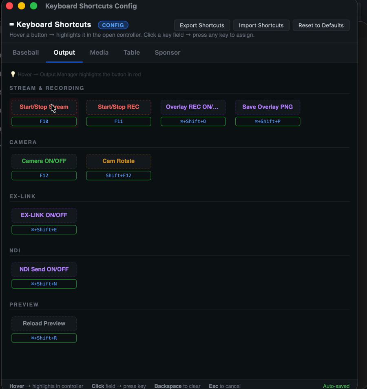This screenshot has width=367, height=389.
Task: Click Export Shortcuts button
Action: pyautogui.click(x=202, y=25)
